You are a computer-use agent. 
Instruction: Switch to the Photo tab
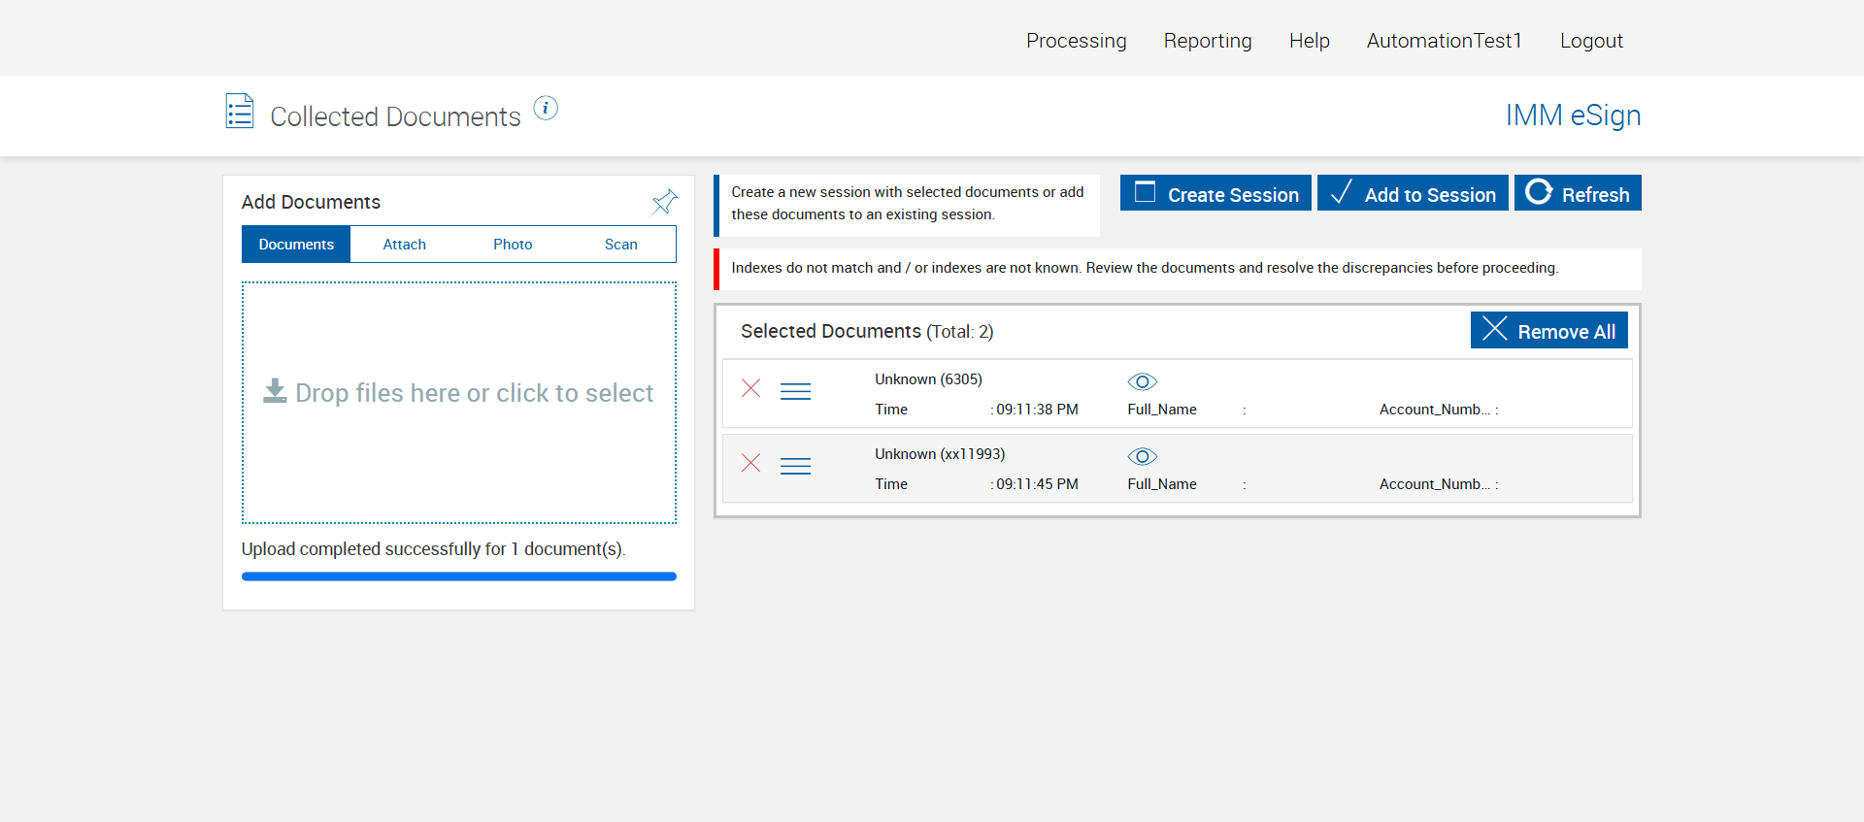[513, 245]
